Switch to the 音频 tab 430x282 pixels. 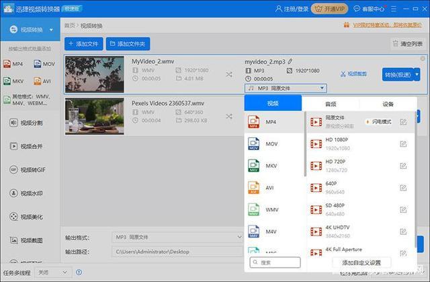click(331, 104)
